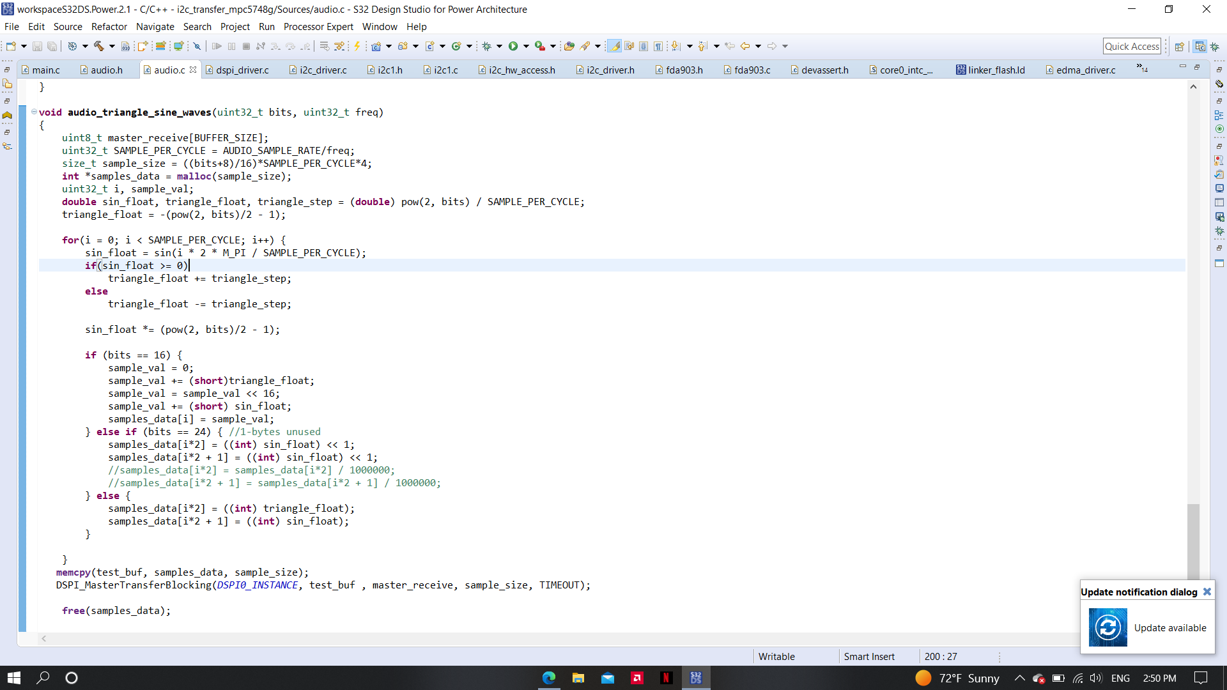This screenshot has width=1227, height=690.
Task: Open the Run configurations dropdown arrow
Action: [x=526, y=46]
